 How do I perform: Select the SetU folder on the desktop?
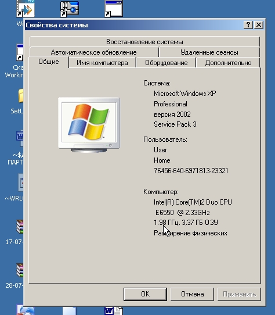[x=20, y=96]
